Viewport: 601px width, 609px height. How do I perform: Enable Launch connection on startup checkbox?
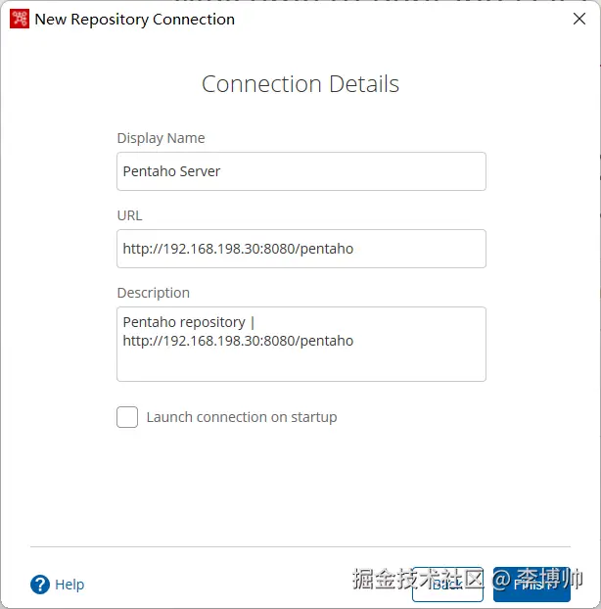point(127,417)
